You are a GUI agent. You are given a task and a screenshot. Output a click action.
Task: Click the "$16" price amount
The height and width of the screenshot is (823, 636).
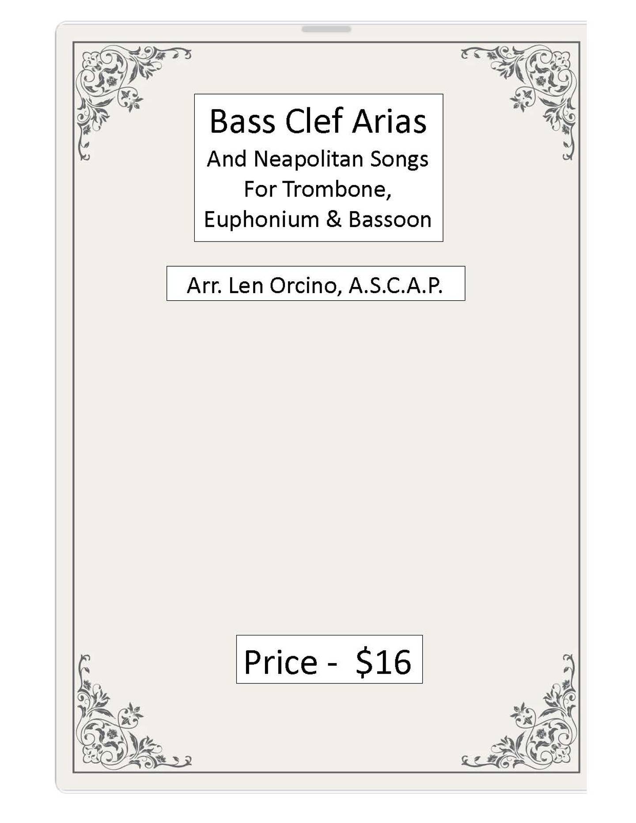click(x=383, y=662)
